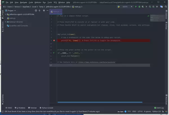
Task: Toggle the red breakpoint on line 9
Action: coord(54,41)
